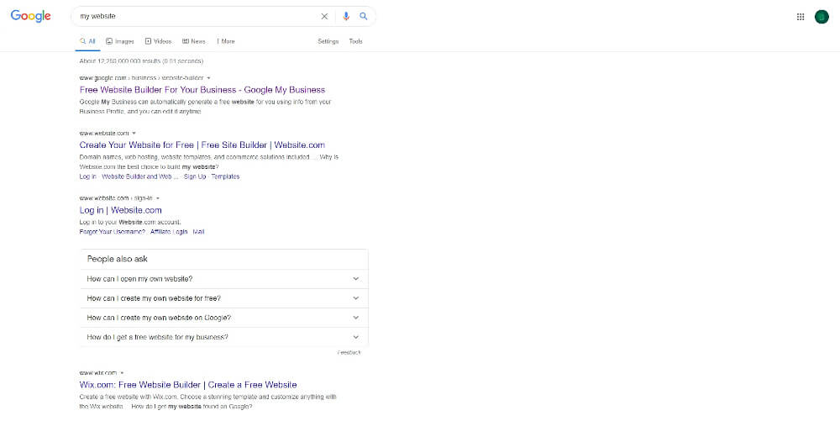Open 'Free Website Builder For Your Business' result
The height and width of the screenshot is (421, 840).
[202, 89]
